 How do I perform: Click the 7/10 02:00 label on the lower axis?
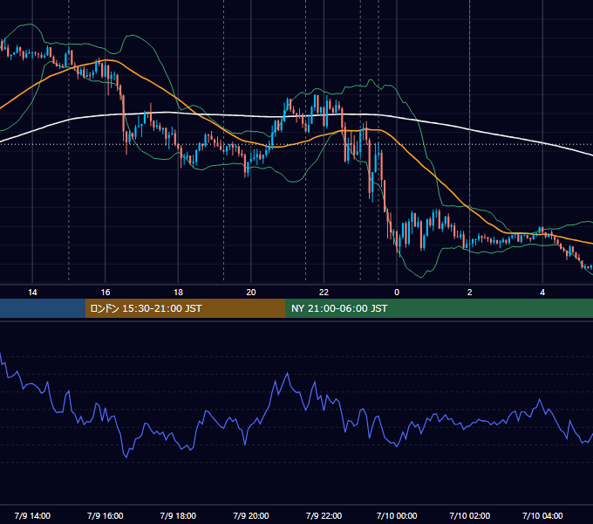tap(470, 515)
